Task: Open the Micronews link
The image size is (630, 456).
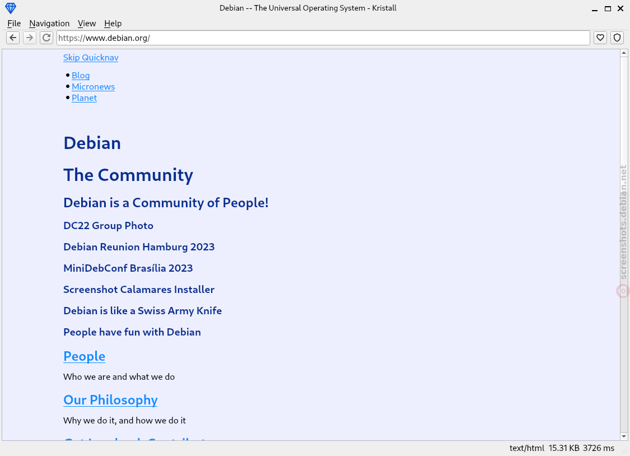Action: click(93, 87)
